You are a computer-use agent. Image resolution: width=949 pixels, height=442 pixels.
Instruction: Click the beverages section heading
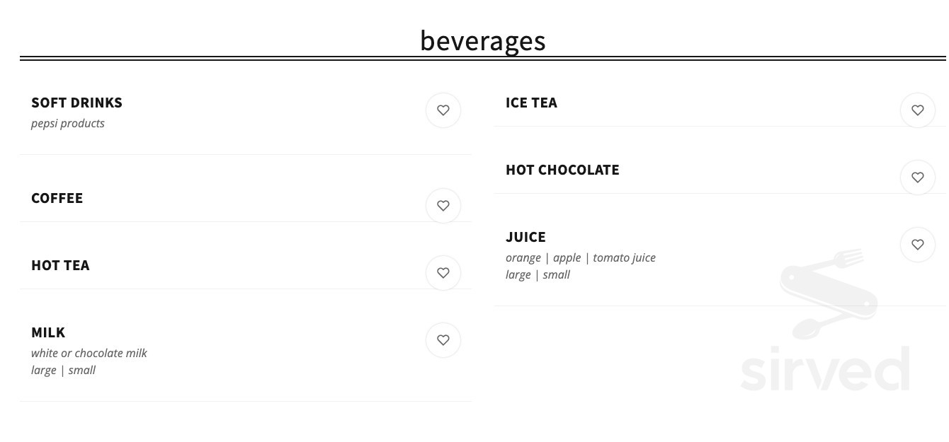coord(482,40)
